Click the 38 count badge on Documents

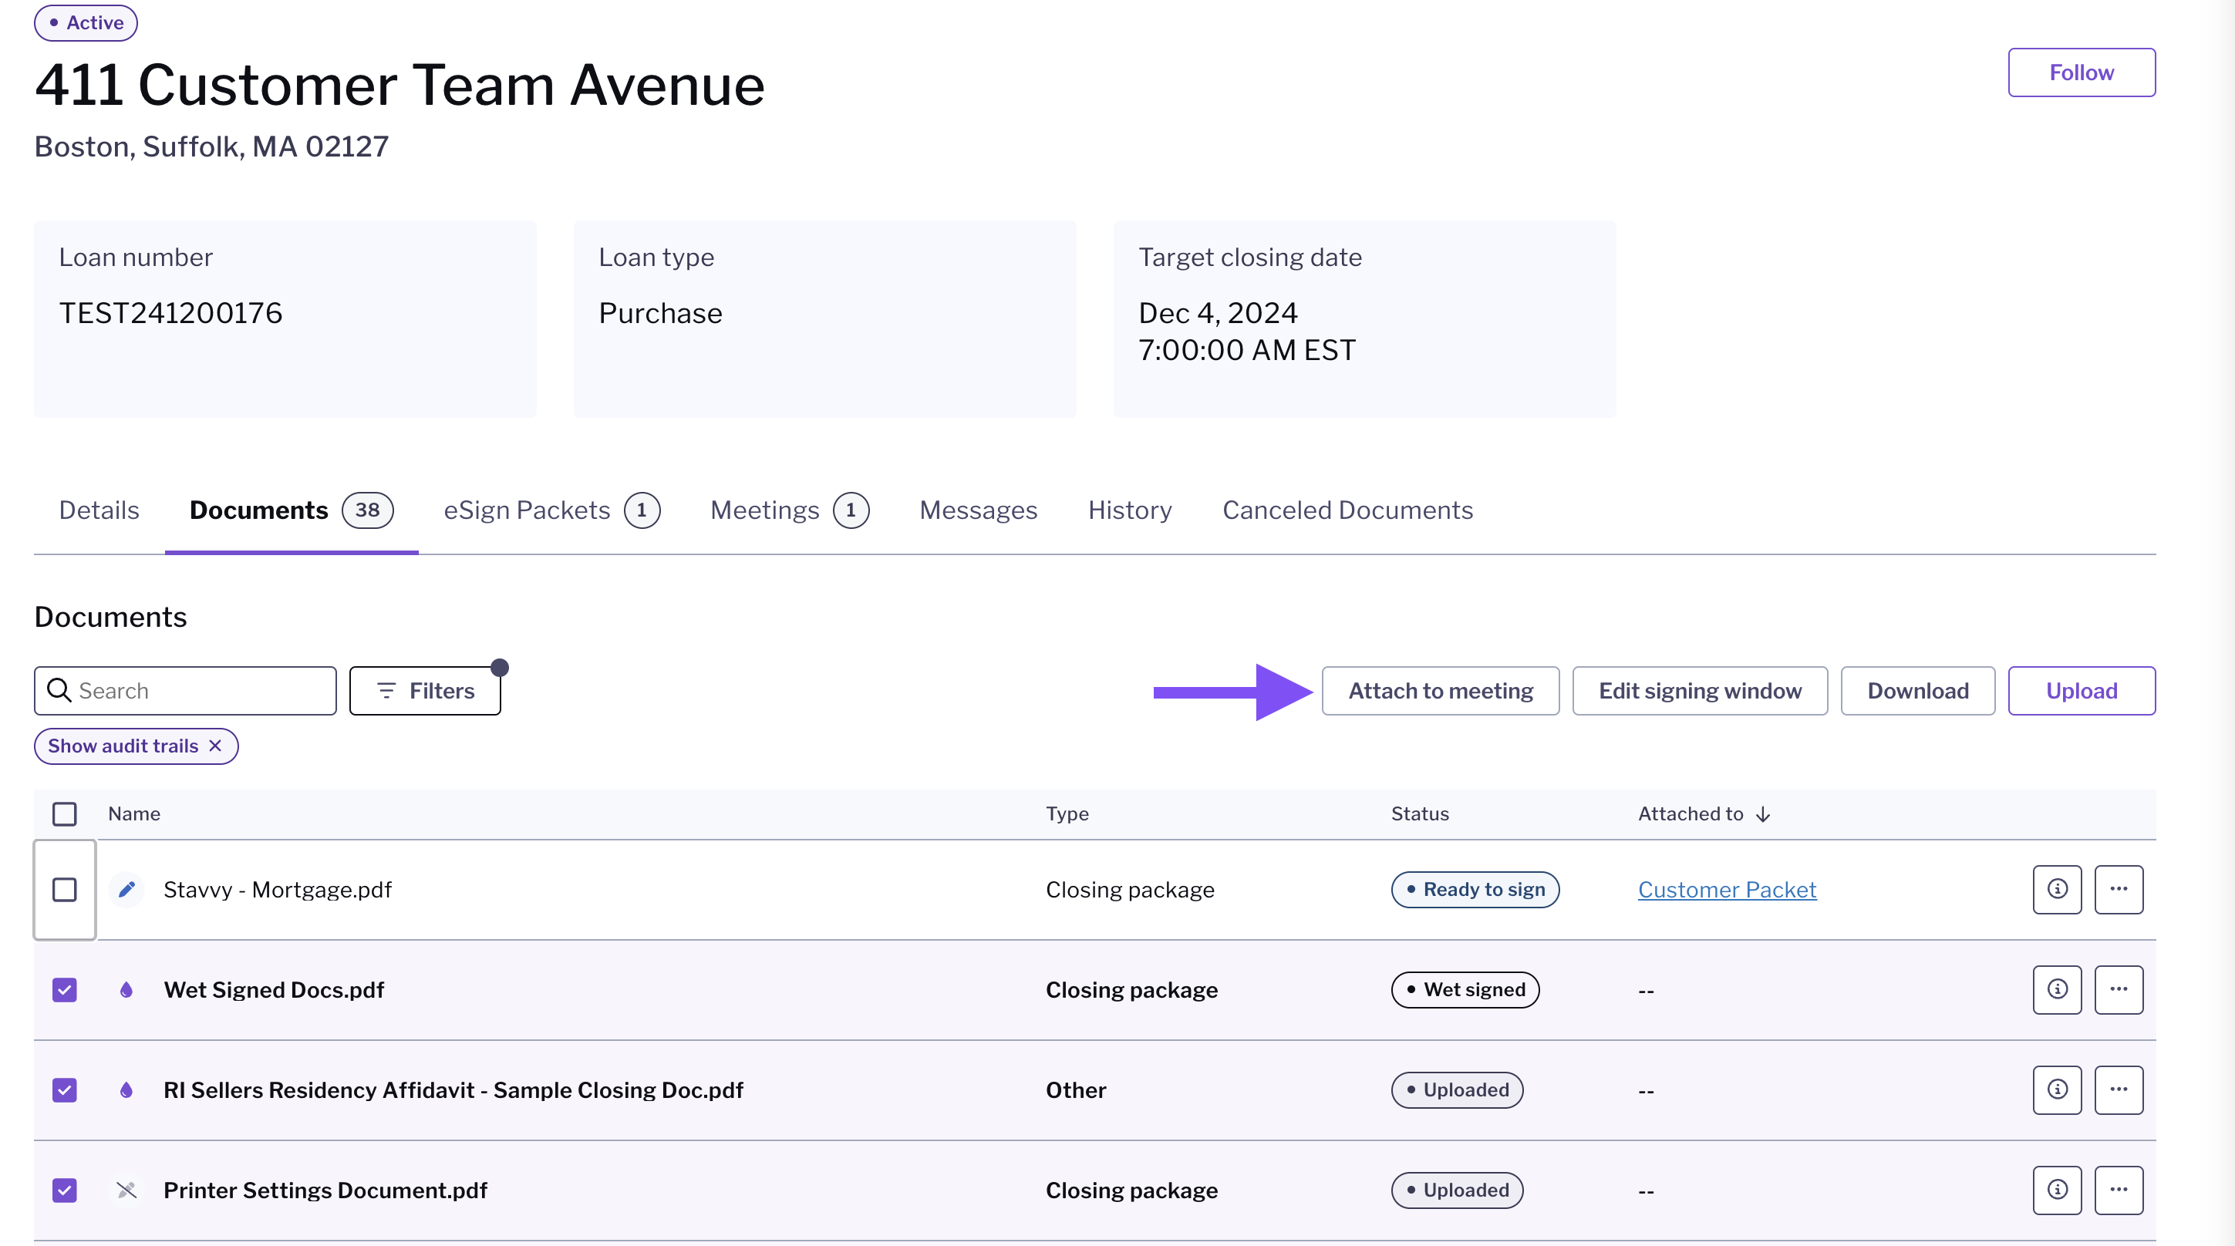tap(367, 510)
